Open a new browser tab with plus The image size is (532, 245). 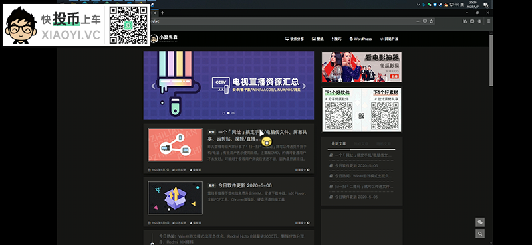162,13
